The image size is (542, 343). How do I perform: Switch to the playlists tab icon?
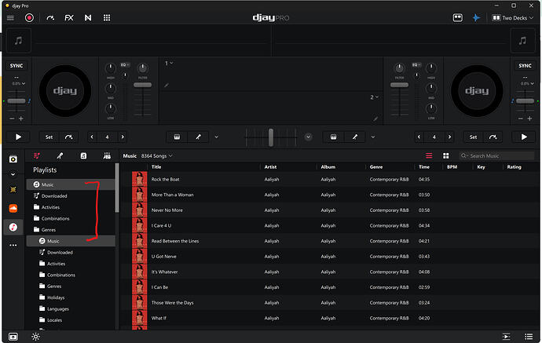[37, 155]
